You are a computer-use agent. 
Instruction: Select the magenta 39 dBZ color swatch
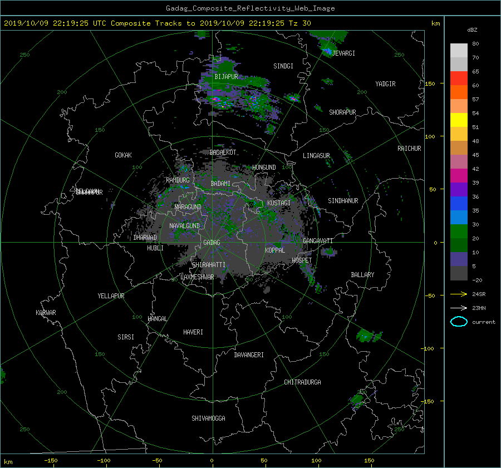[459, 175]
